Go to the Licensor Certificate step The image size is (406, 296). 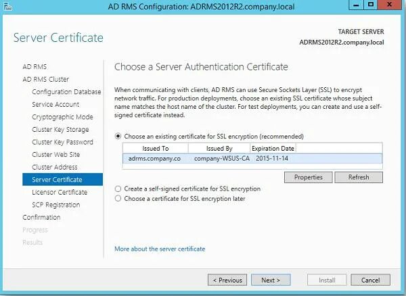[x=60, y=192]
